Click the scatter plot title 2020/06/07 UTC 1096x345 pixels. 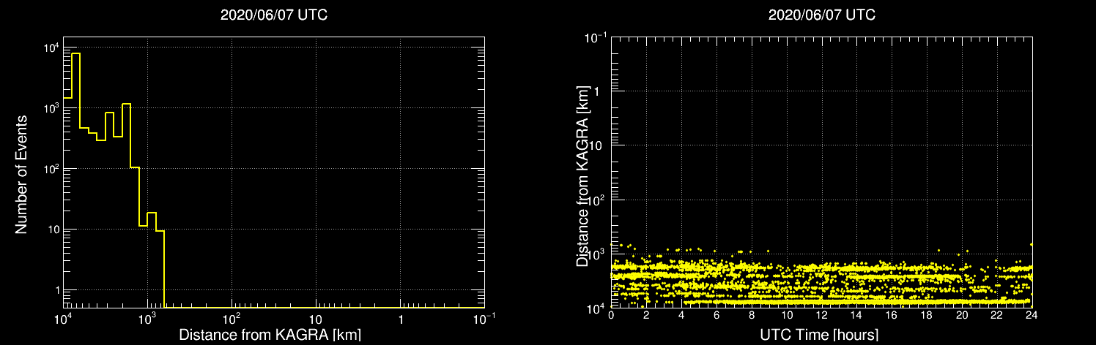[821, 15]
